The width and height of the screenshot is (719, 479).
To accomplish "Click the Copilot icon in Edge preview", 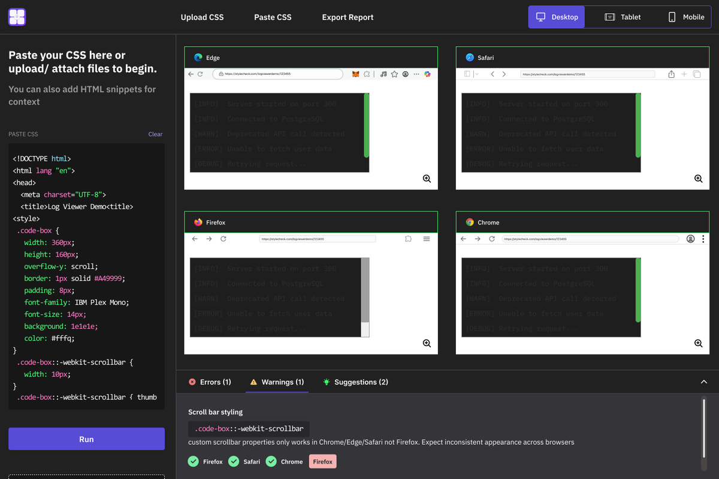I will (x=427, y=74).
